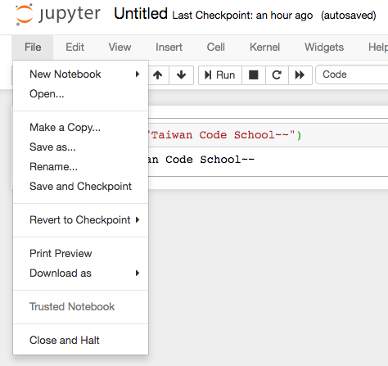This screenshot has height=366, width=388.
Task: Restart and run all with fast-forward icon
Action: click(300, 75)
